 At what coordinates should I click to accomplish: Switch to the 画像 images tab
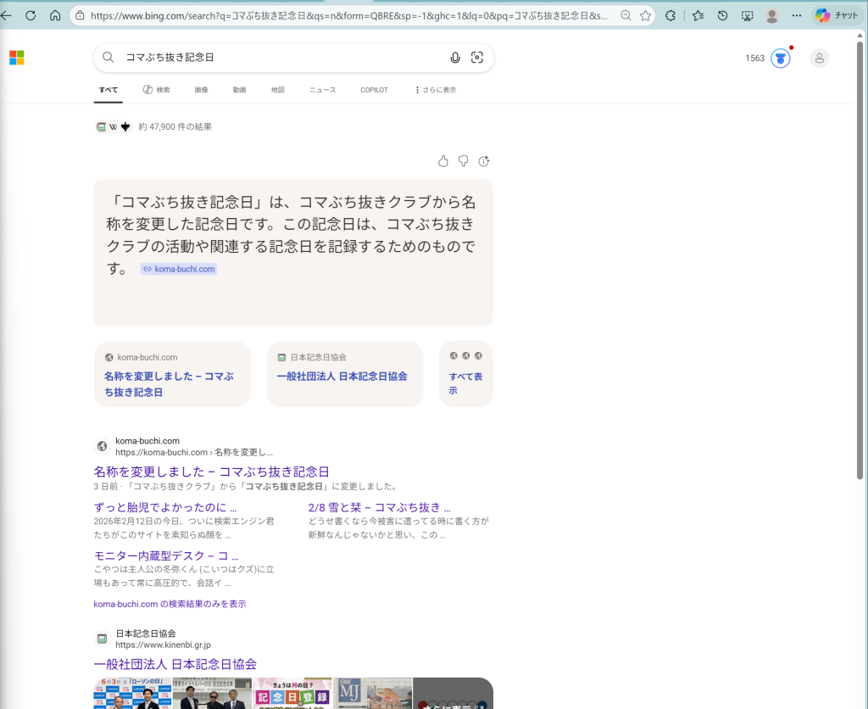tap(201, 90)
